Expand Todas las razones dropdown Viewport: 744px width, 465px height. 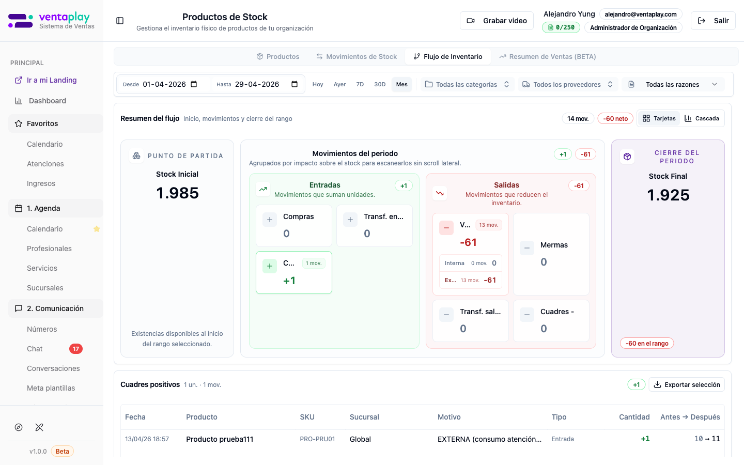pyautogui.click(x=673, y=84)
